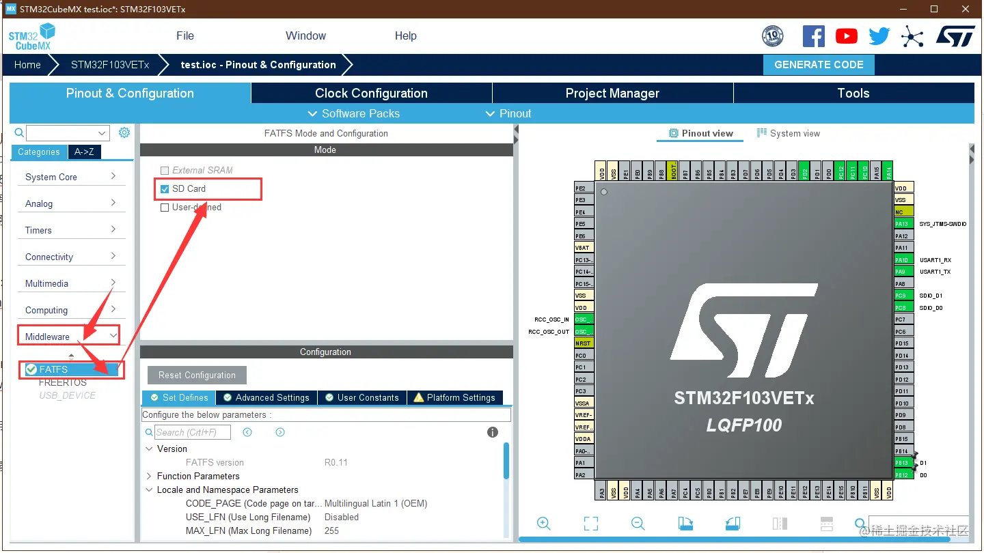Open the Help menu

(406, 36)
